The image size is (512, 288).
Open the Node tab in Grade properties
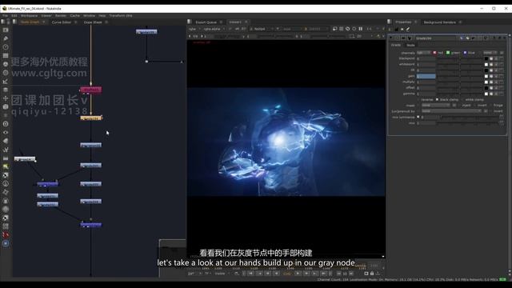click(x=410, y=45)
